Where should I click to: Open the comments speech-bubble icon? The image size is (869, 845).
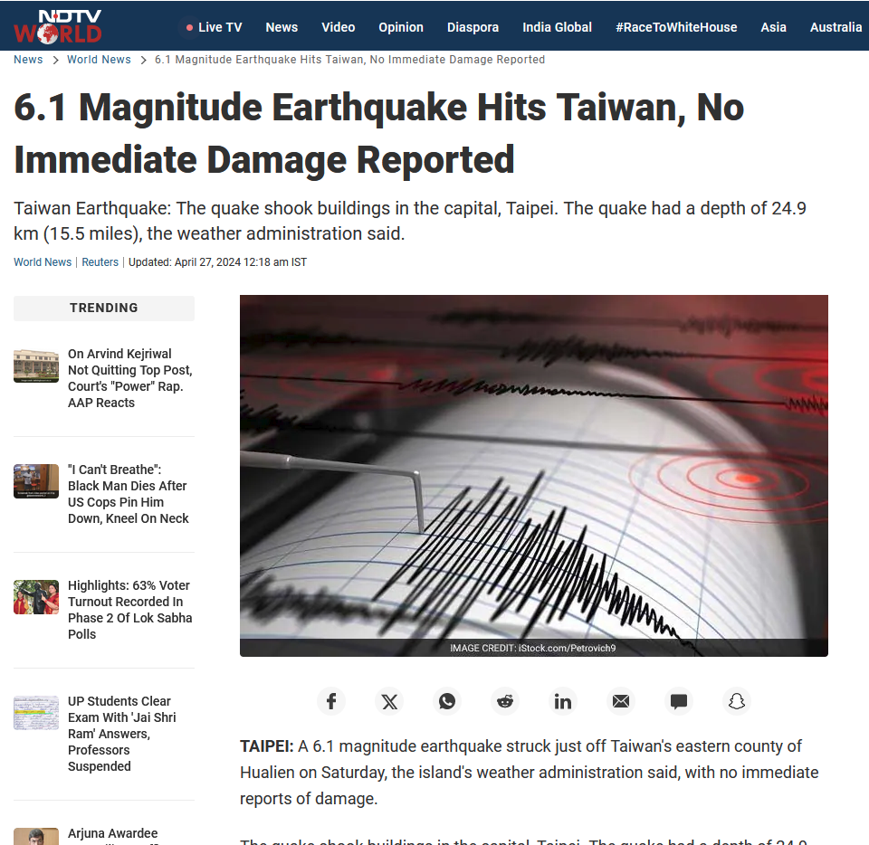679,701
